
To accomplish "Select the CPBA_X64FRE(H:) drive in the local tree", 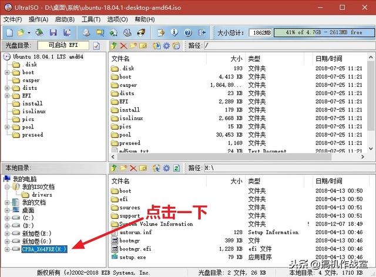I will coord(44,249).
